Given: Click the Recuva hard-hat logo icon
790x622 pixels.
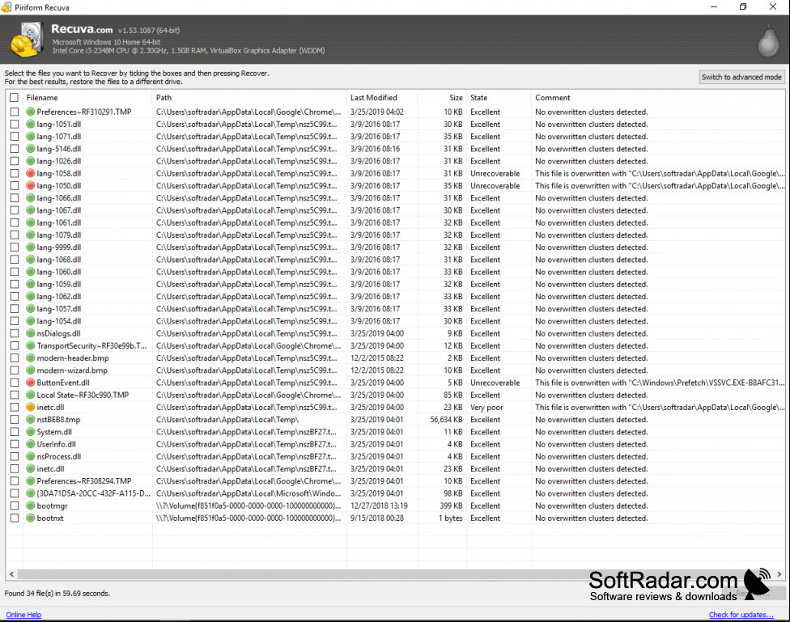Looking at the screenshot, I should pyautogui.click(x=26, y=40).
